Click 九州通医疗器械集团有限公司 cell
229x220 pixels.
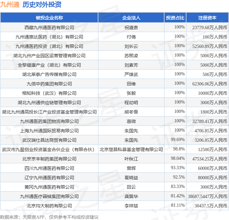[49, 196]
